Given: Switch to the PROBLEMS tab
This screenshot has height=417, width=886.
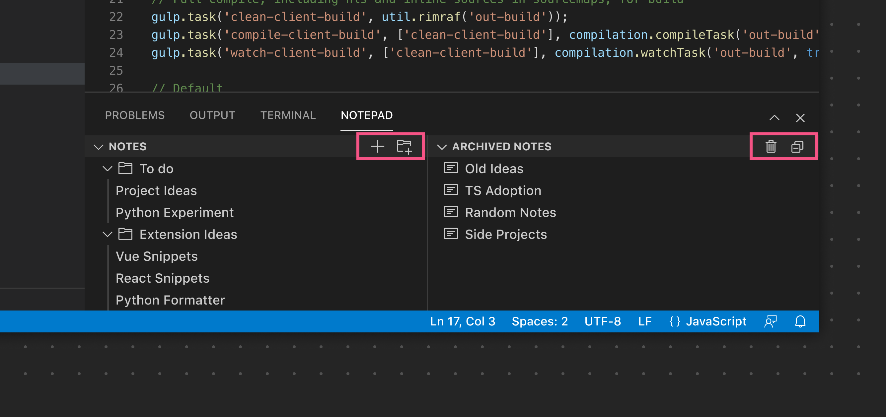Looking at the screenshot, I should pyautogui.click(x=135, y=115).
